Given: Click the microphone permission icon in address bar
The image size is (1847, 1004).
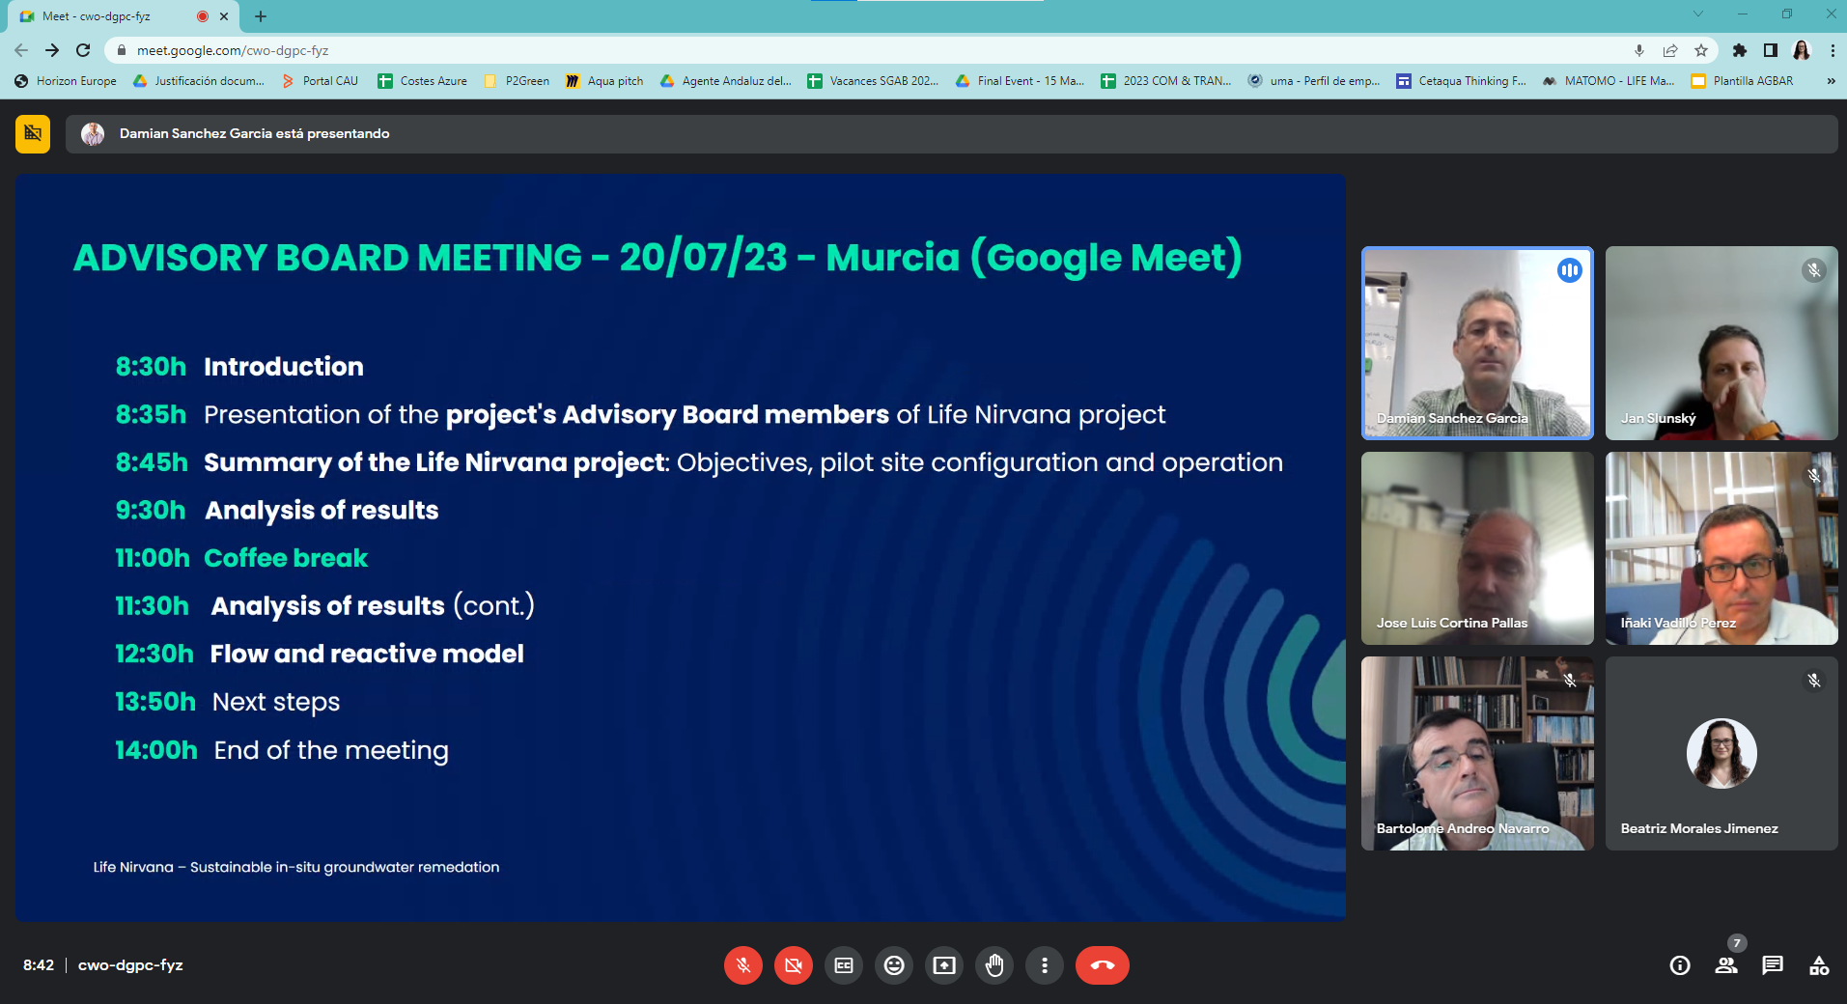Looking at the screenshot, I should pos(1639,50).
